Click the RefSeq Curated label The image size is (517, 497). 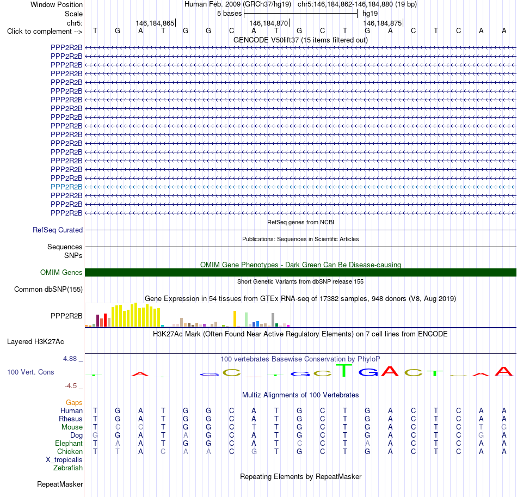tap(57, 230)
